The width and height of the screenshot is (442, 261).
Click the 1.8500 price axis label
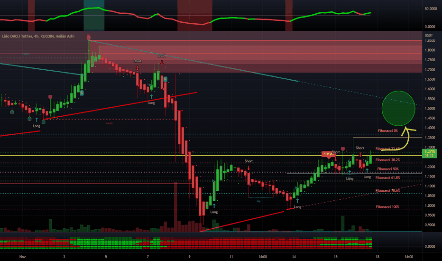click(430, 41)
